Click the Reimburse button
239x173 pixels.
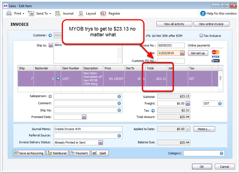[x=57, y=153]
